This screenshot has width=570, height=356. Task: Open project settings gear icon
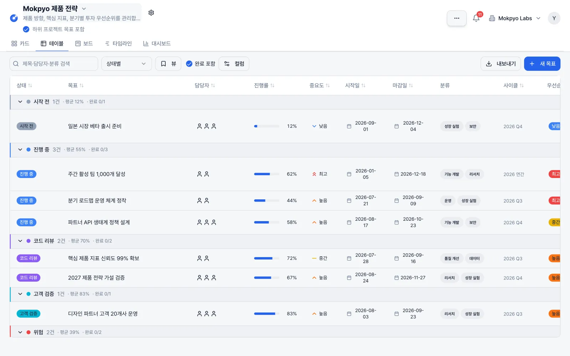pos(151,13)
